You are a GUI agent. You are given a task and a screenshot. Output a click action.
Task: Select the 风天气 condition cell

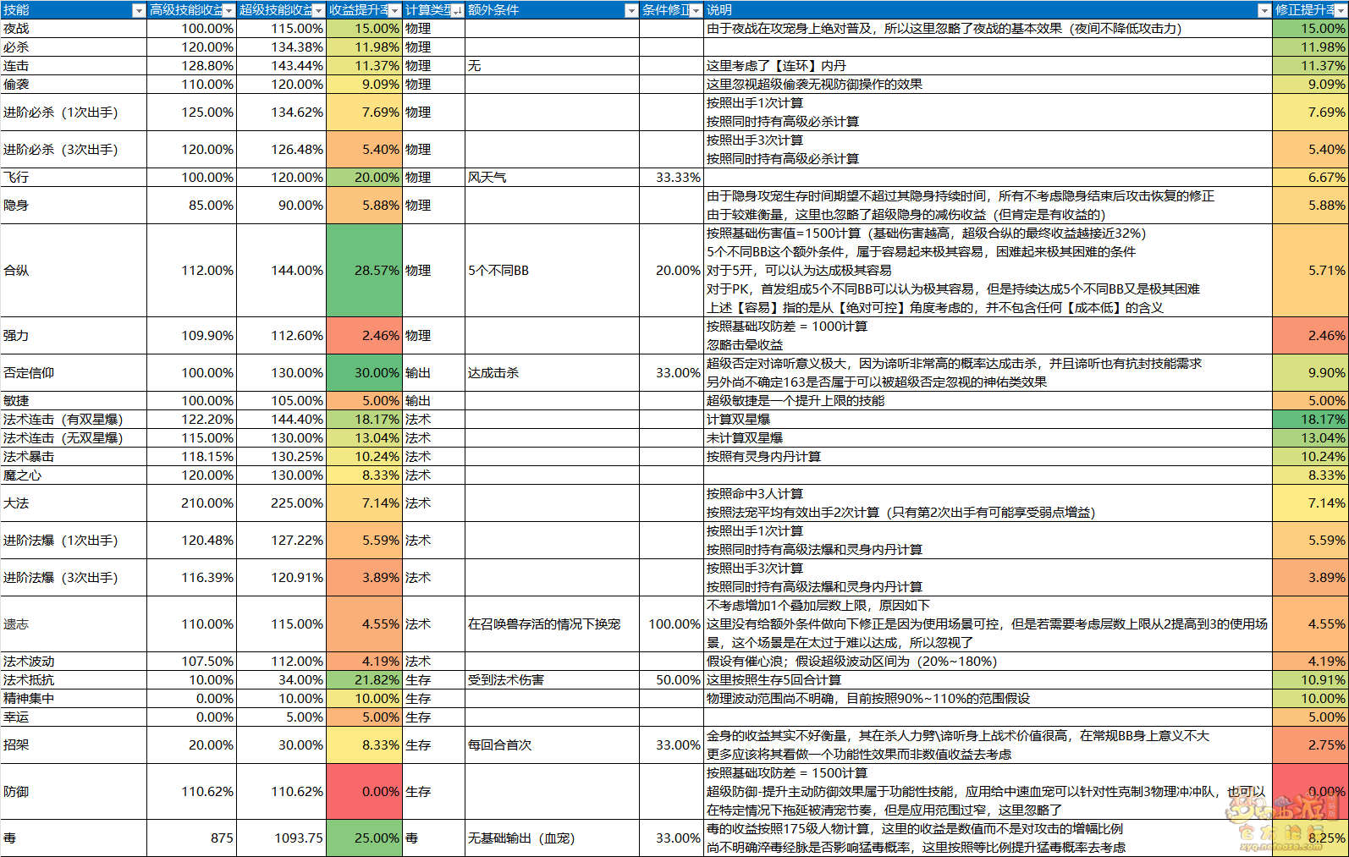coord(552,178)
